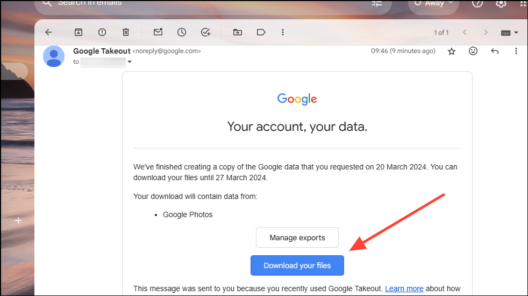Click the sender name Google Takeout
Viewport: 528px width, 296px height.
point(102,51)
